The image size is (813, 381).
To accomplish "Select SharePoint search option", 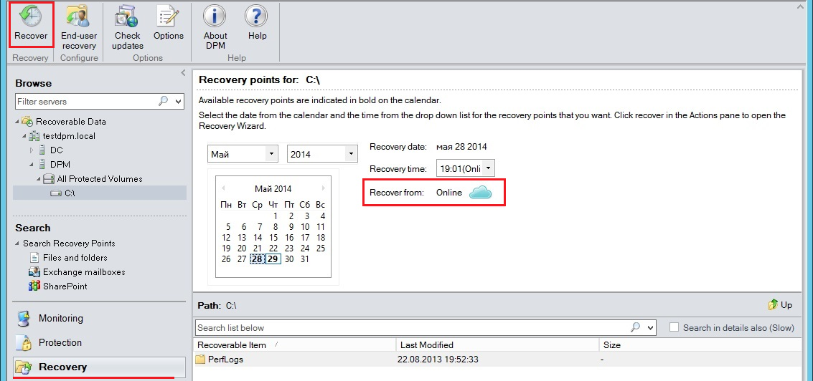I will coord(65,286).
